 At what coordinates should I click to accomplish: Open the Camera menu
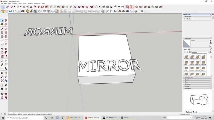15,4
